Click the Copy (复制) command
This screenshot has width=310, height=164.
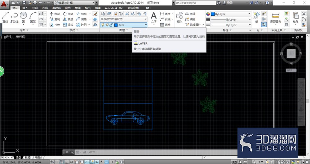coord(55,19)
